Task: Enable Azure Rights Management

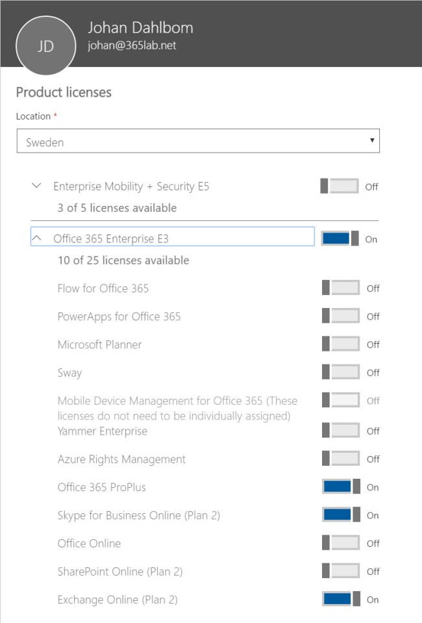Action: pos(341,459)
